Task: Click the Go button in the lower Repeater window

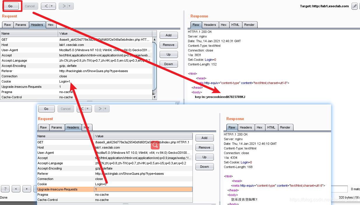Action: pyautogui.click(x=46, y=109)
